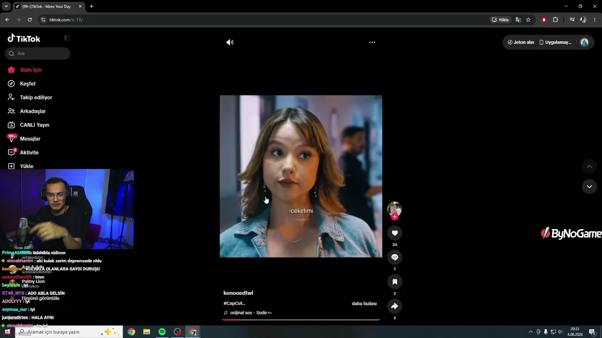The image size is (602, 338).
Task: Open Chrome media controls
Action: (572, 20)
